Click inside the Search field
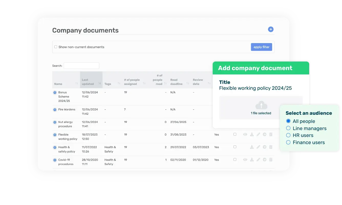 81,66
